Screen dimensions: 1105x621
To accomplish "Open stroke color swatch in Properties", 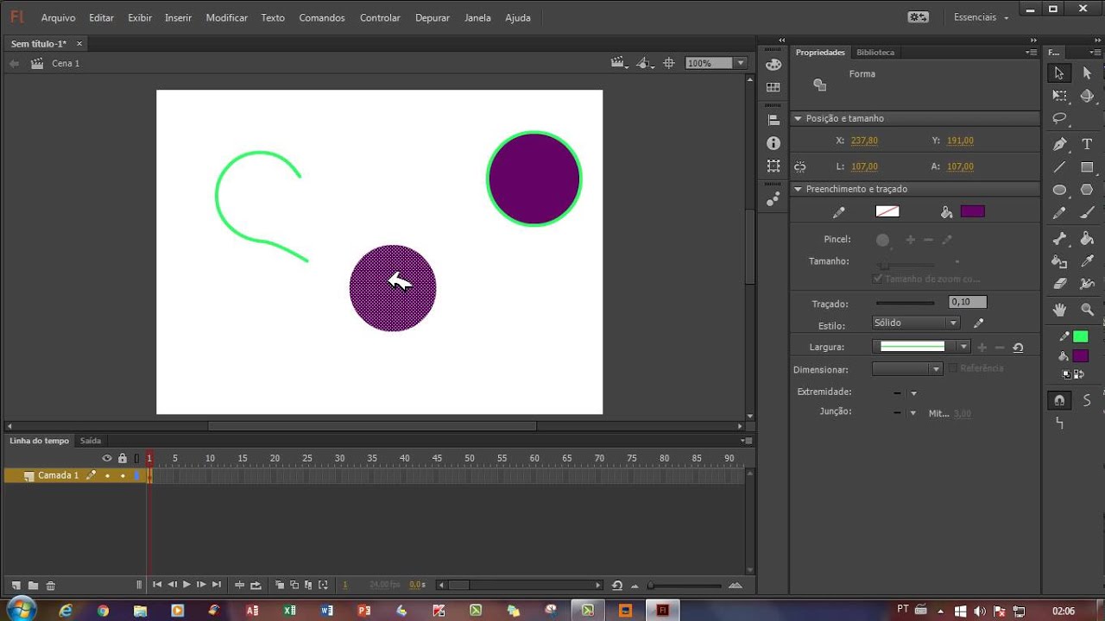I will point(887,211).
